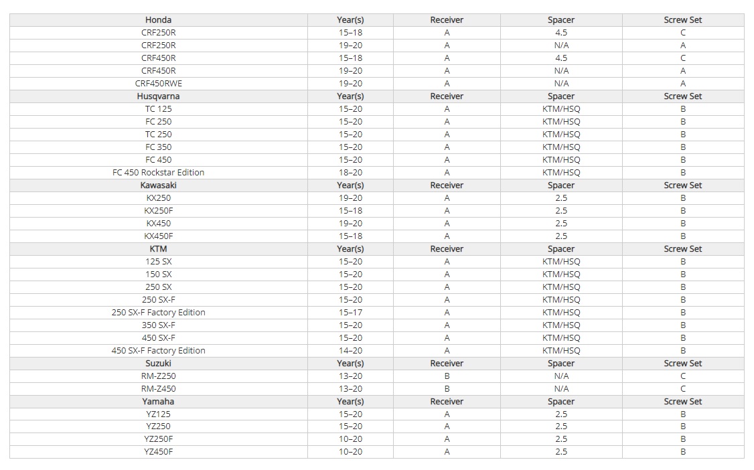Click the Yamaha section header
Image resolution: width=754 pixels, height=470 pixels.
tap(158, 401)
